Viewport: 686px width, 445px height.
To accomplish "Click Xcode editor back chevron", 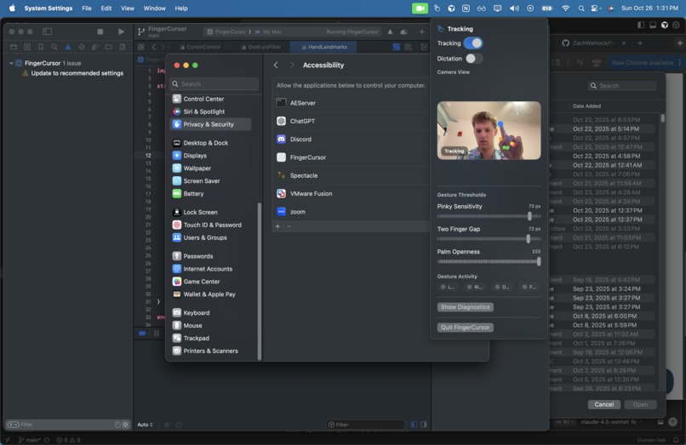I will tap(153, 47).
